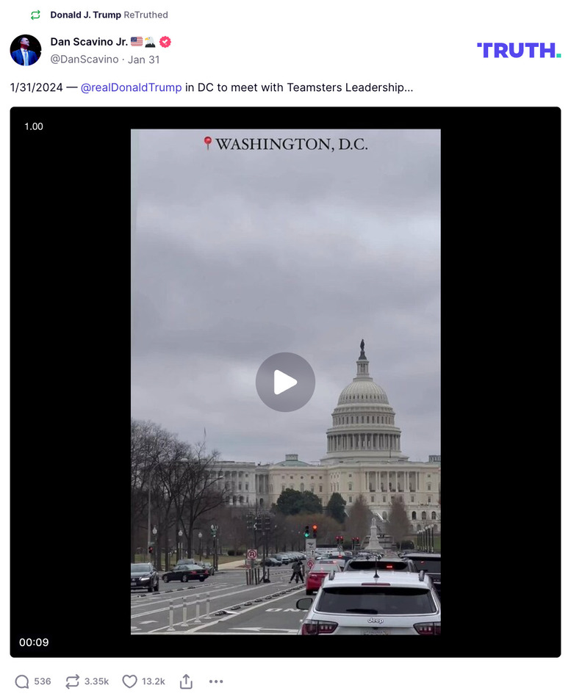This screenshot has height=699, width=571.
Task: Click the 00:09 video duration label
Action: click(x=34, y=642)
